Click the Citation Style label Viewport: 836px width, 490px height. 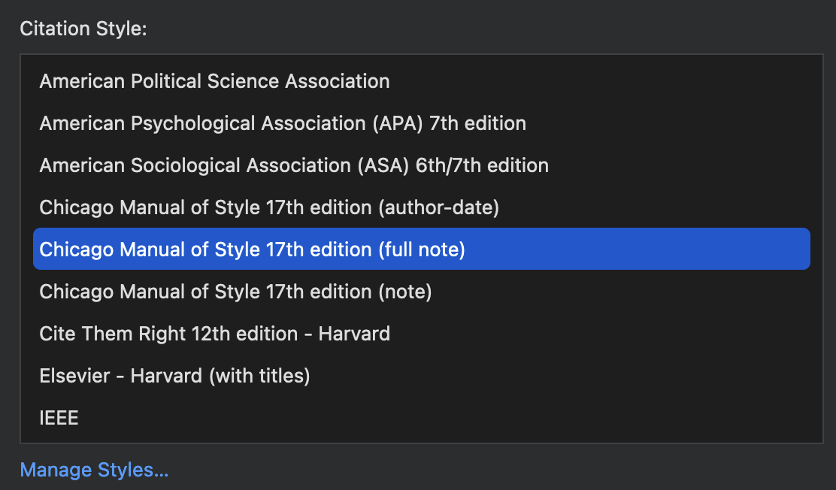tap(83, 29)
